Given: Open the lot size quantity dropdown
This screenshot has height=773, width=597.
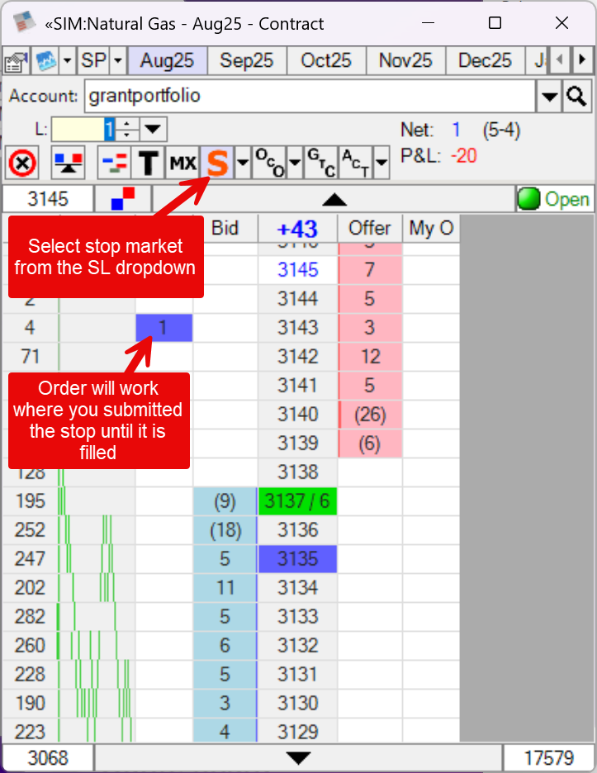Looking at the screenshot, I should coord(154,130).
